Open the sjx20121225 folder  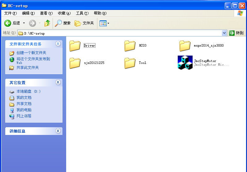(75, 63)
